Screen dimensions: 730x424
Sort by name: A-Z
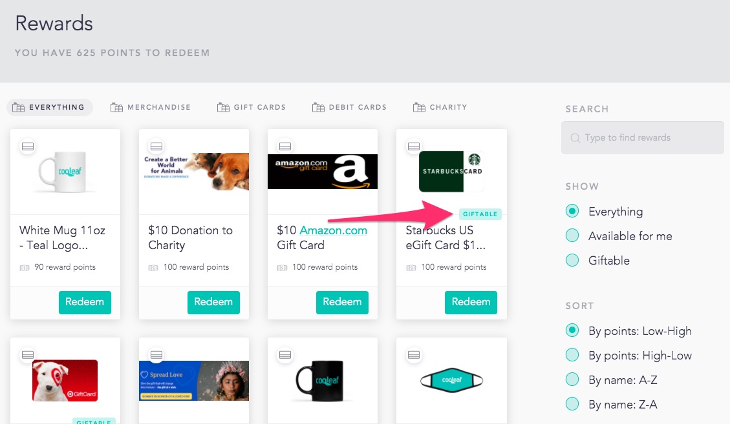pyautogui.click(x=572, y=379)
